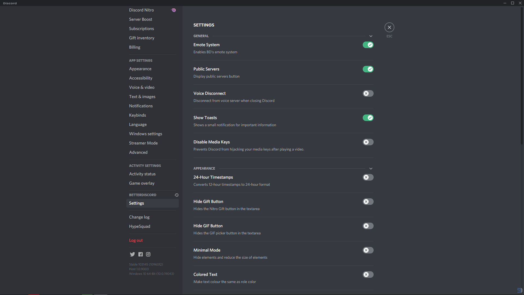Click Log out

[136, 240]
